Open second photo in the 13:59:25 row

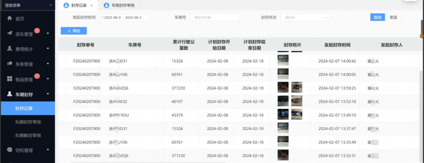[297, 87]
